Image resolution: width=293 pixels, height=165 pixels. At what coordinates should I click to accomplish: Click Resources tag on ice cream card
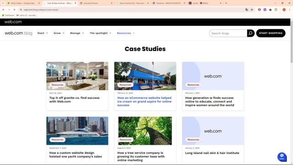[125, 85]
